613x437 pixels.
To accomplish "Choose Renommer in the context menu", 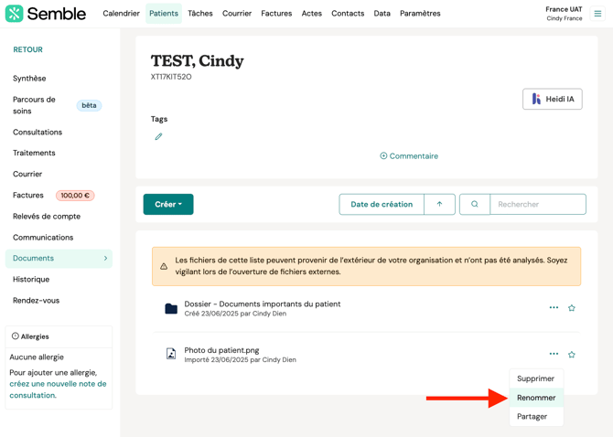I will [536, 398].
